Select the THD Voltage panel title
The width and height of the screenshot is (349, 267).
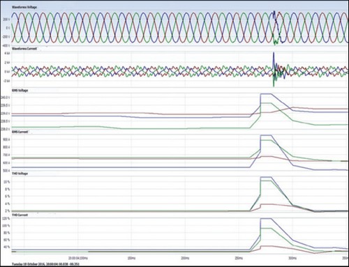pos(20,174)
